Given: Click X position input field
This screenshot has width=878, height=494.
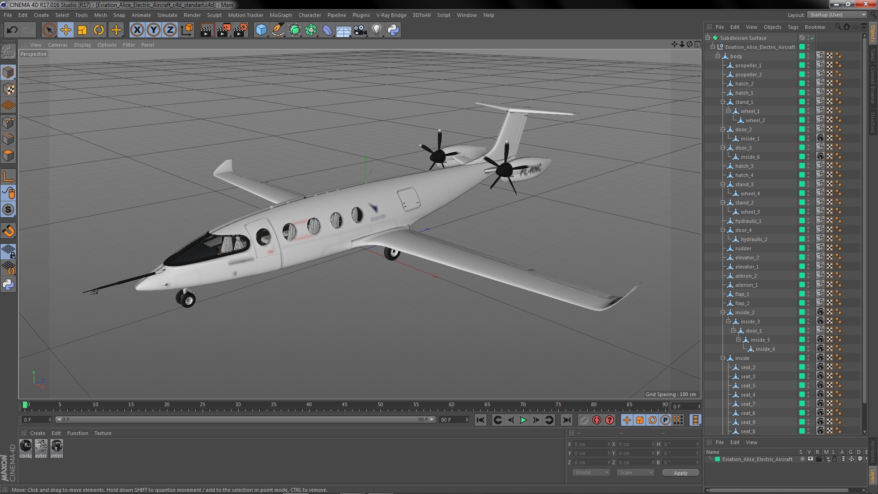Looking at the screenshot, I should (x=592, y=444).
